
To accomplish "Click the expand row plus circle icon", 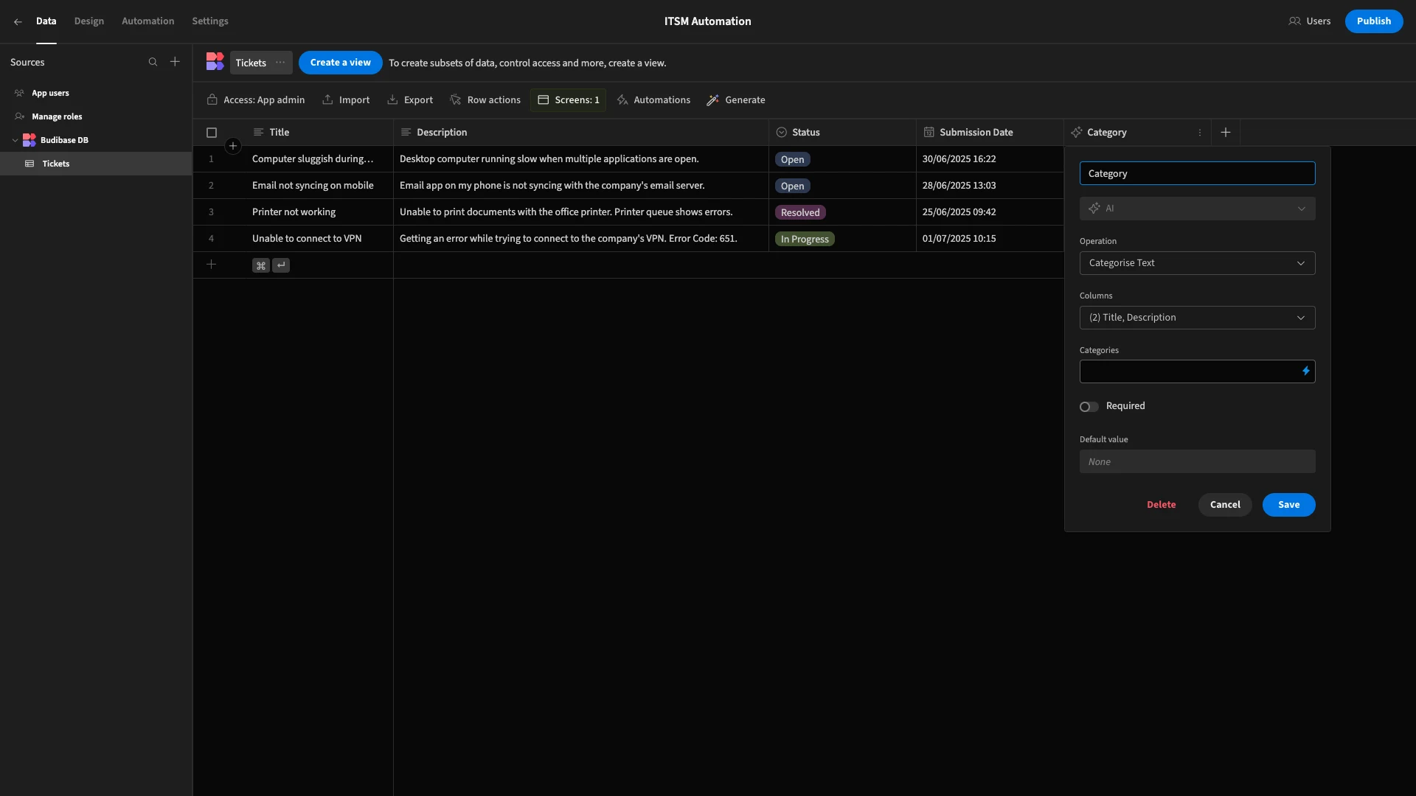I will [x=233, y=146].
